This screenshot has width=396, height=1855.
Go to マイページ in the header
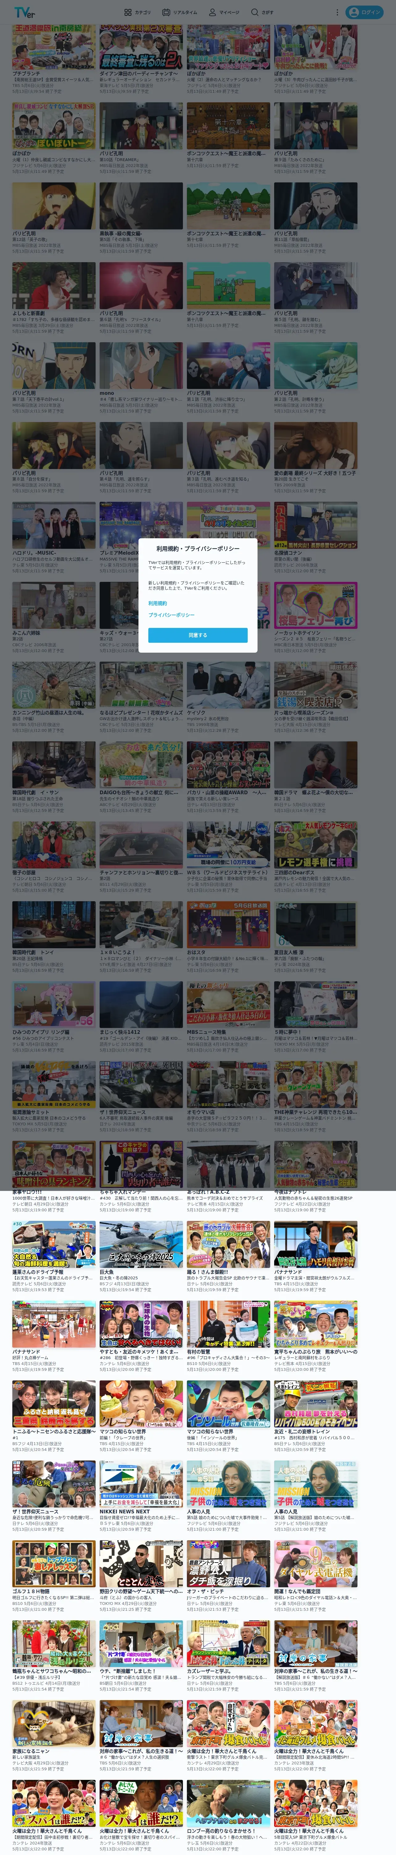click(x=224, y=12)
